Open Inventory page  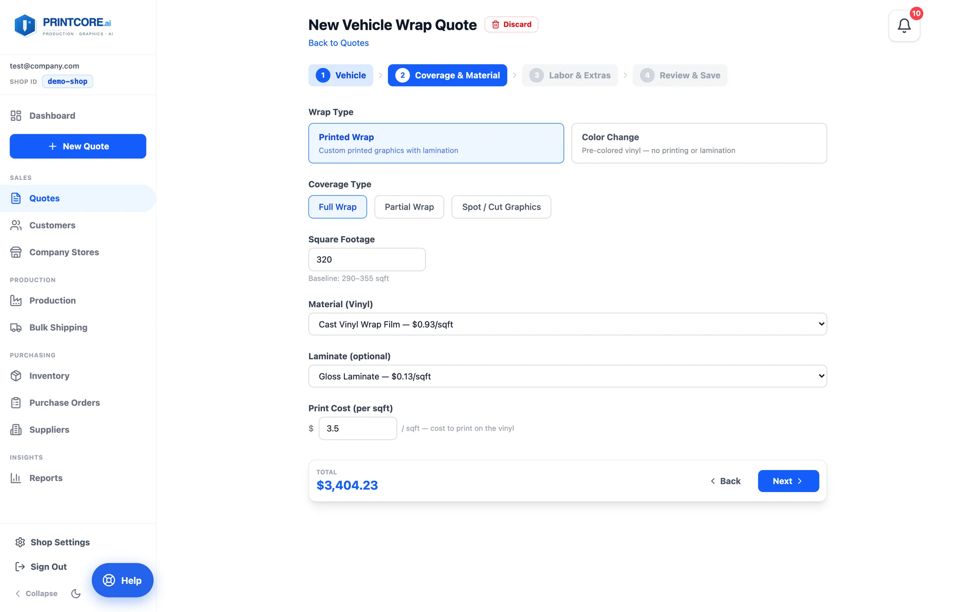tap(78, 376)
